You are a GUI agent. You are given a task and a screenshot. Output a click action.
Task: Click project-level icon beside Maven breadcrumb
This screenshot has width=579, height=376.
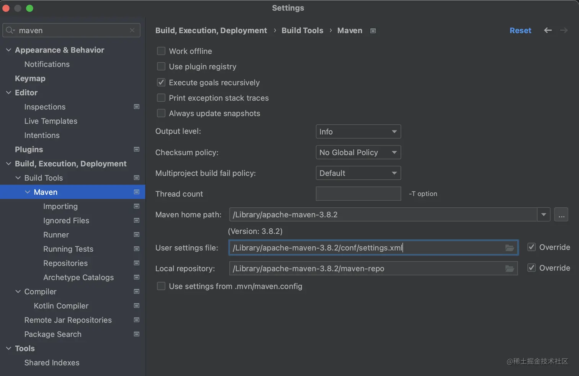coord(373,31)
